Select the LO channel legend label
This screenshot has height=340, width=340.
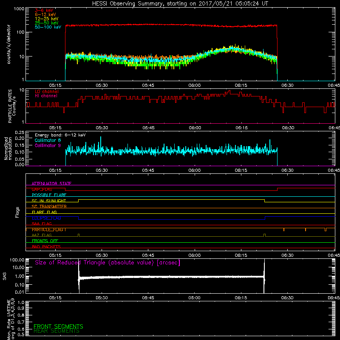point(47,91)
